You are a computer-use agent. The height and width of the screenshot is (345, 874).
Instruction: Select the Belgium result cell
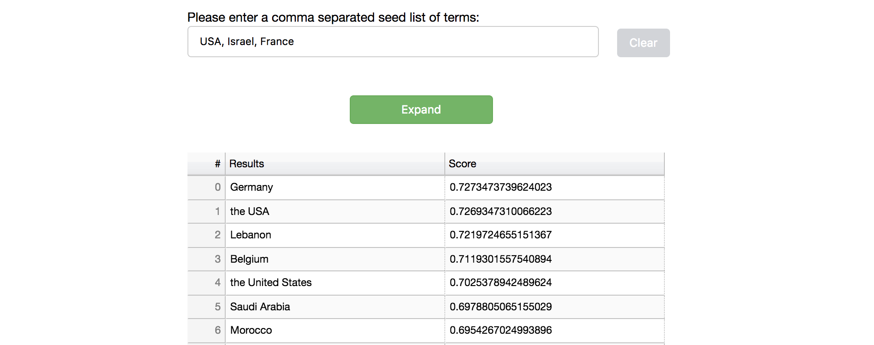coord(249,259)
